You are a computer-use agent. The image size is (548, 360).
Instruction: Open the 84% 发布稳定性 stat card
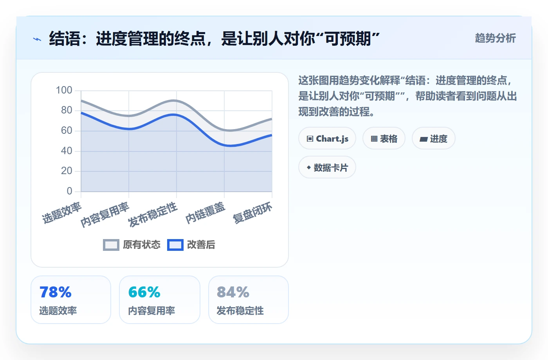(x=249, y=300)
